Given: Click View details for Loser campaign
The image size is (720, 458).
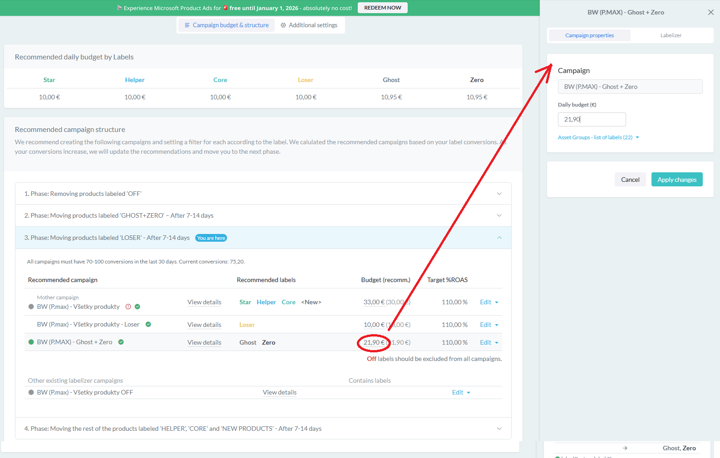Looking at the screenshot, I should point(204,325).
